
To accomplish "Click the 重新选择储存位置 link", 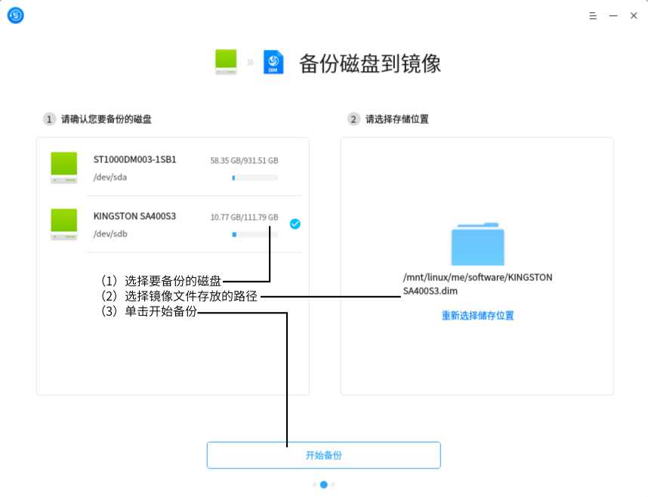I will coord(477,316).
